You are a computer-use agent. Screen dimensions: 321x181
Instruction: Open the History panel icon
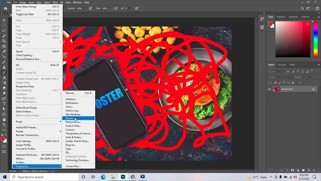tap(262, 19)
